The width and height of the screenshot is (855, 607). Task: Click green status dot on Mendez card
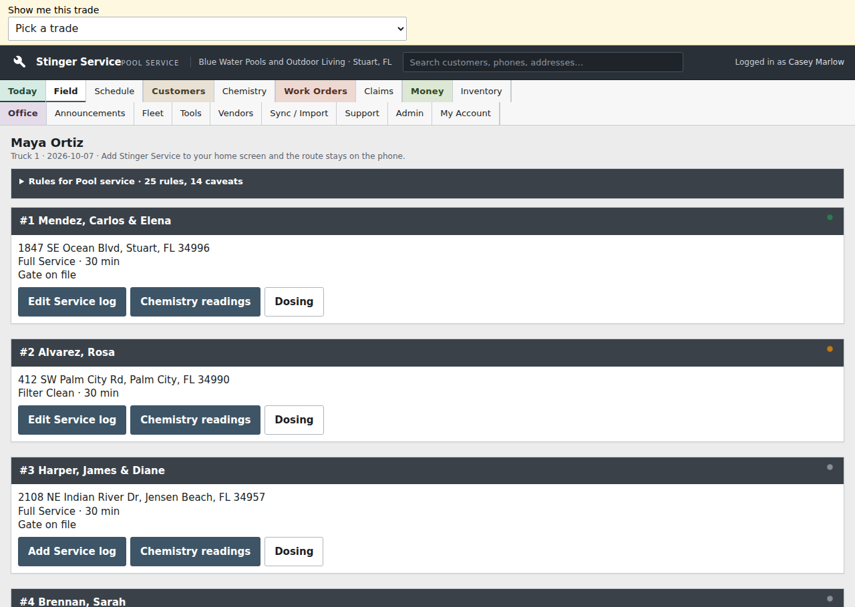pos(830,217)
